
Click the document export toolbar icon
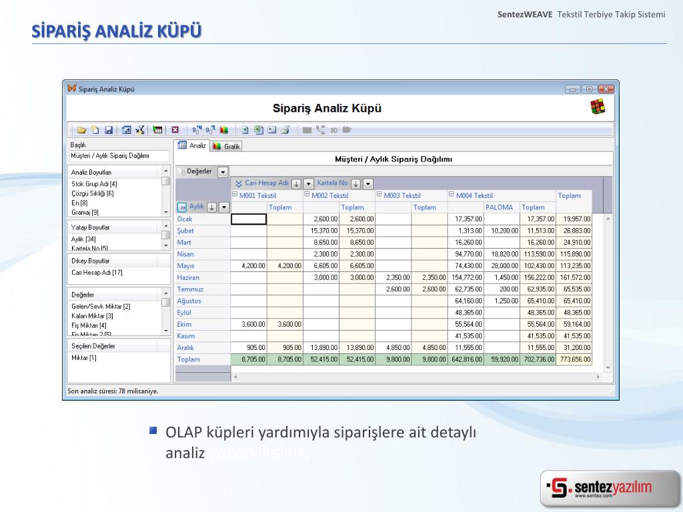[x=245, y=130]
